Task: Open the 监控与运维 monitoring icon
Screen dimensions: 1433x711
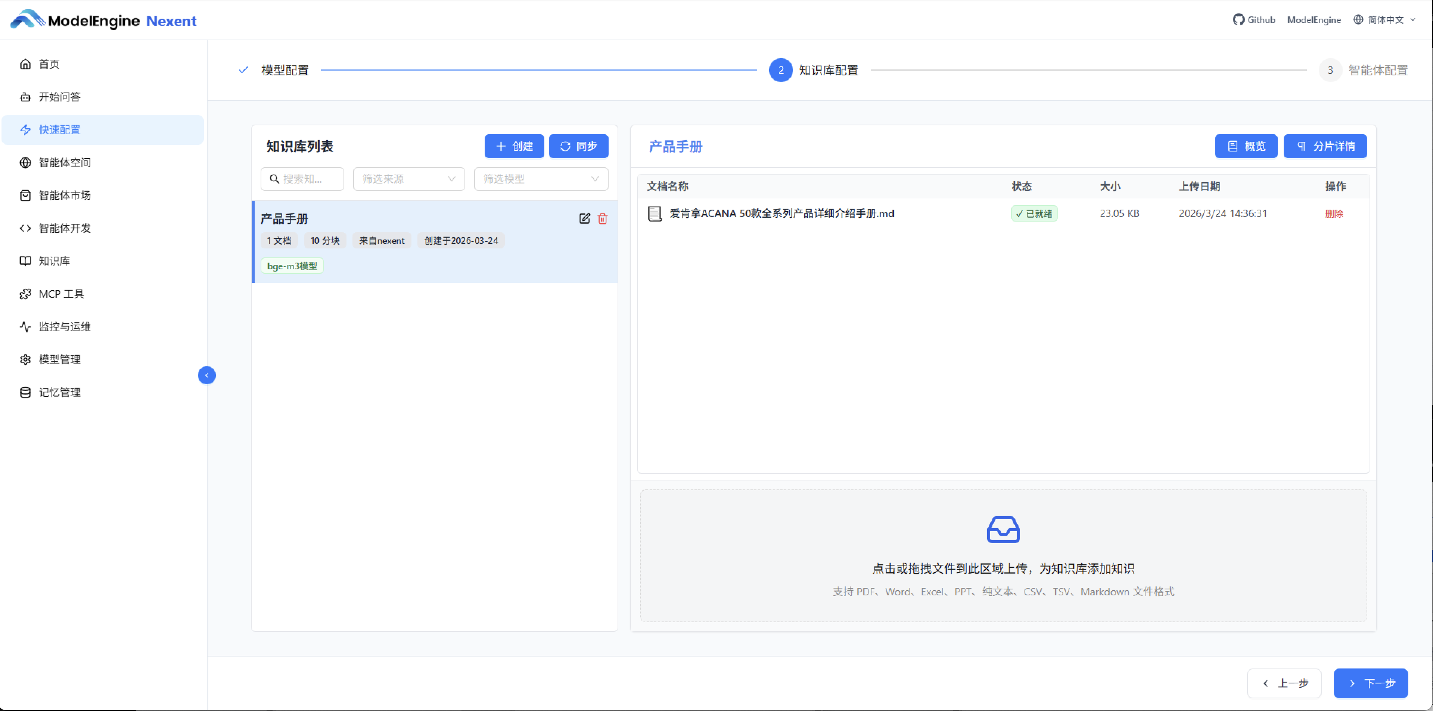Action: [x=26, y=326]
